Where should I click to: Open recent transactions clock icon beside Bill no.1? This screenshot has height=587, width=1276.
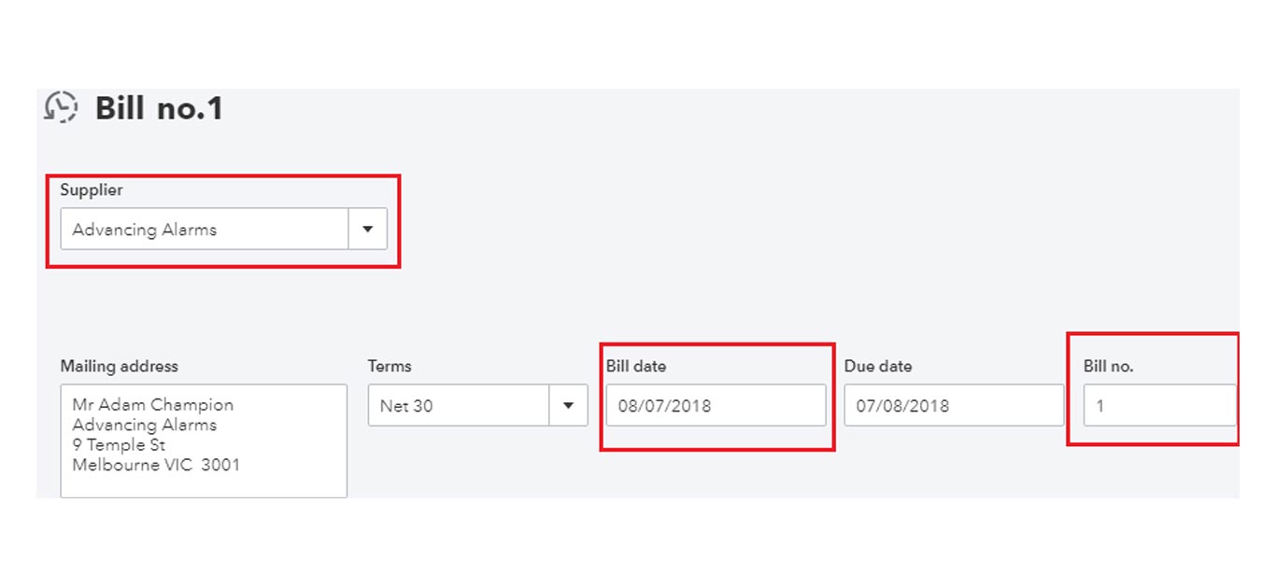pyautogui.click(x=61, y=106)
